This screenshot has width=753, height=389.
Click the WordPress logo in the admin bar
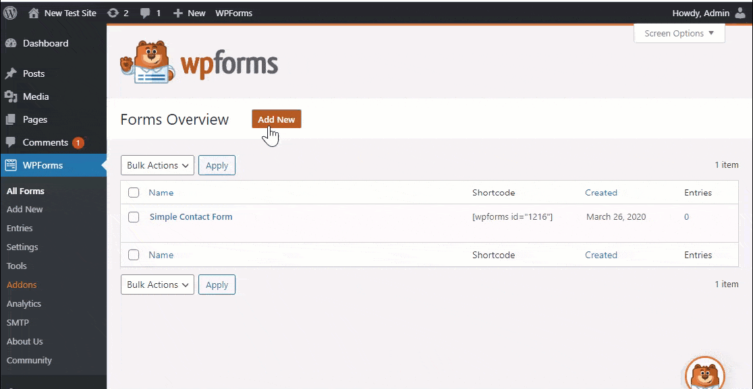tap(10, 12)
